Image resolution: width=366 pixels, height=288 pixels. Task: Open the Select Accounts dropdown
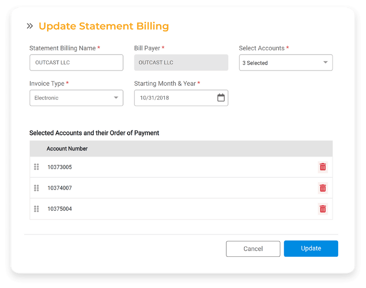tap(285, 63)
